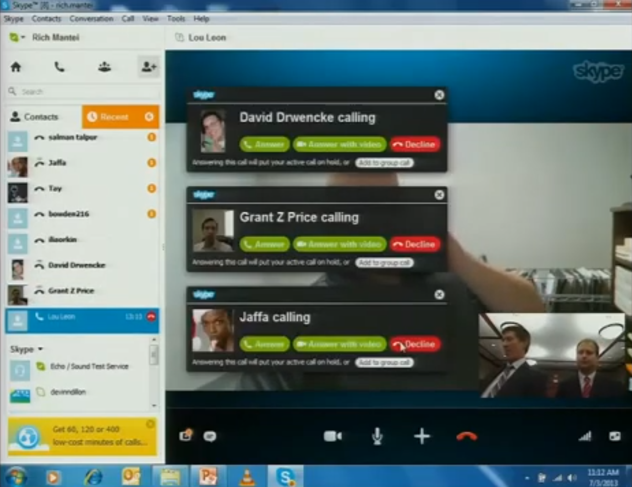The width and height of the screenshot is (632, 487).
Task: Show the instant message chat bubble
Action: point(210,436)
